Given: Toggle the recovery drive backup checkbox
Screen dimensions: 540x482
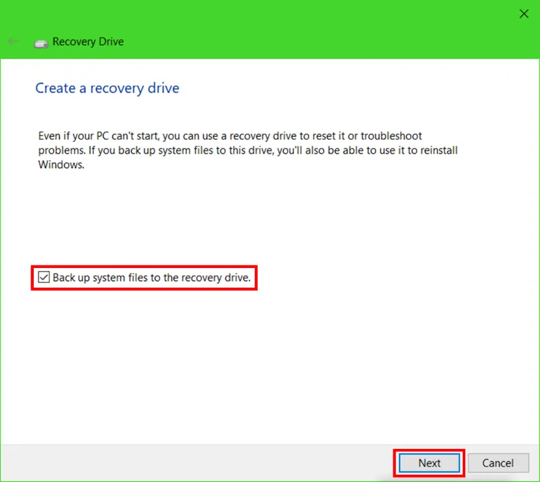Looking at the screenshot, I should (43, 277).
